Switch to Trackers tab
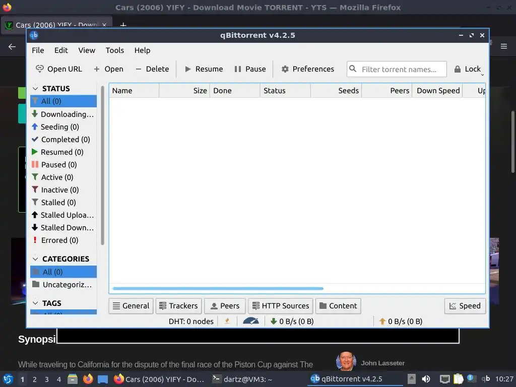 (x=179, y=306)
